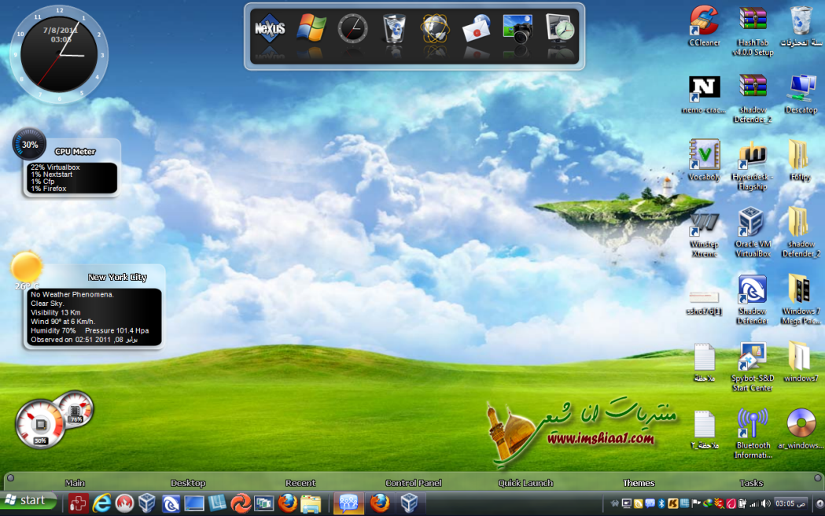Select the ar_windows disc image icon
The image size is (825, 516).
pos(801,429)
